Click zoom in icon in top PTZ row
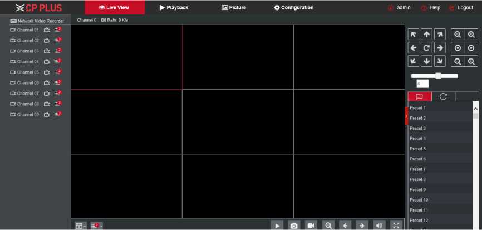This screenshot has height=230, width=482. [471, 35]
